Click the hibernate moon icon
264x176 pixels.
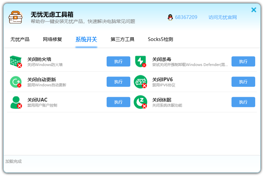point(140,102)
